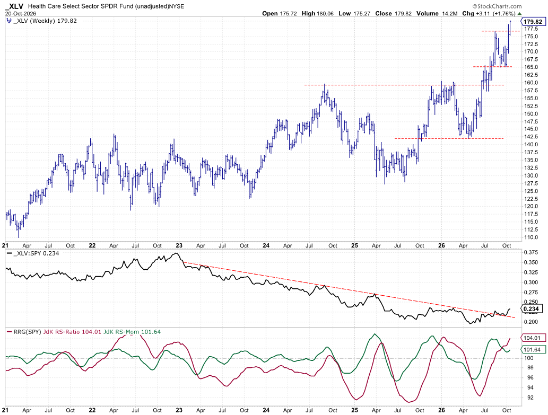Click the black line marker before _XLV:SPY legend

click(8, 253)
